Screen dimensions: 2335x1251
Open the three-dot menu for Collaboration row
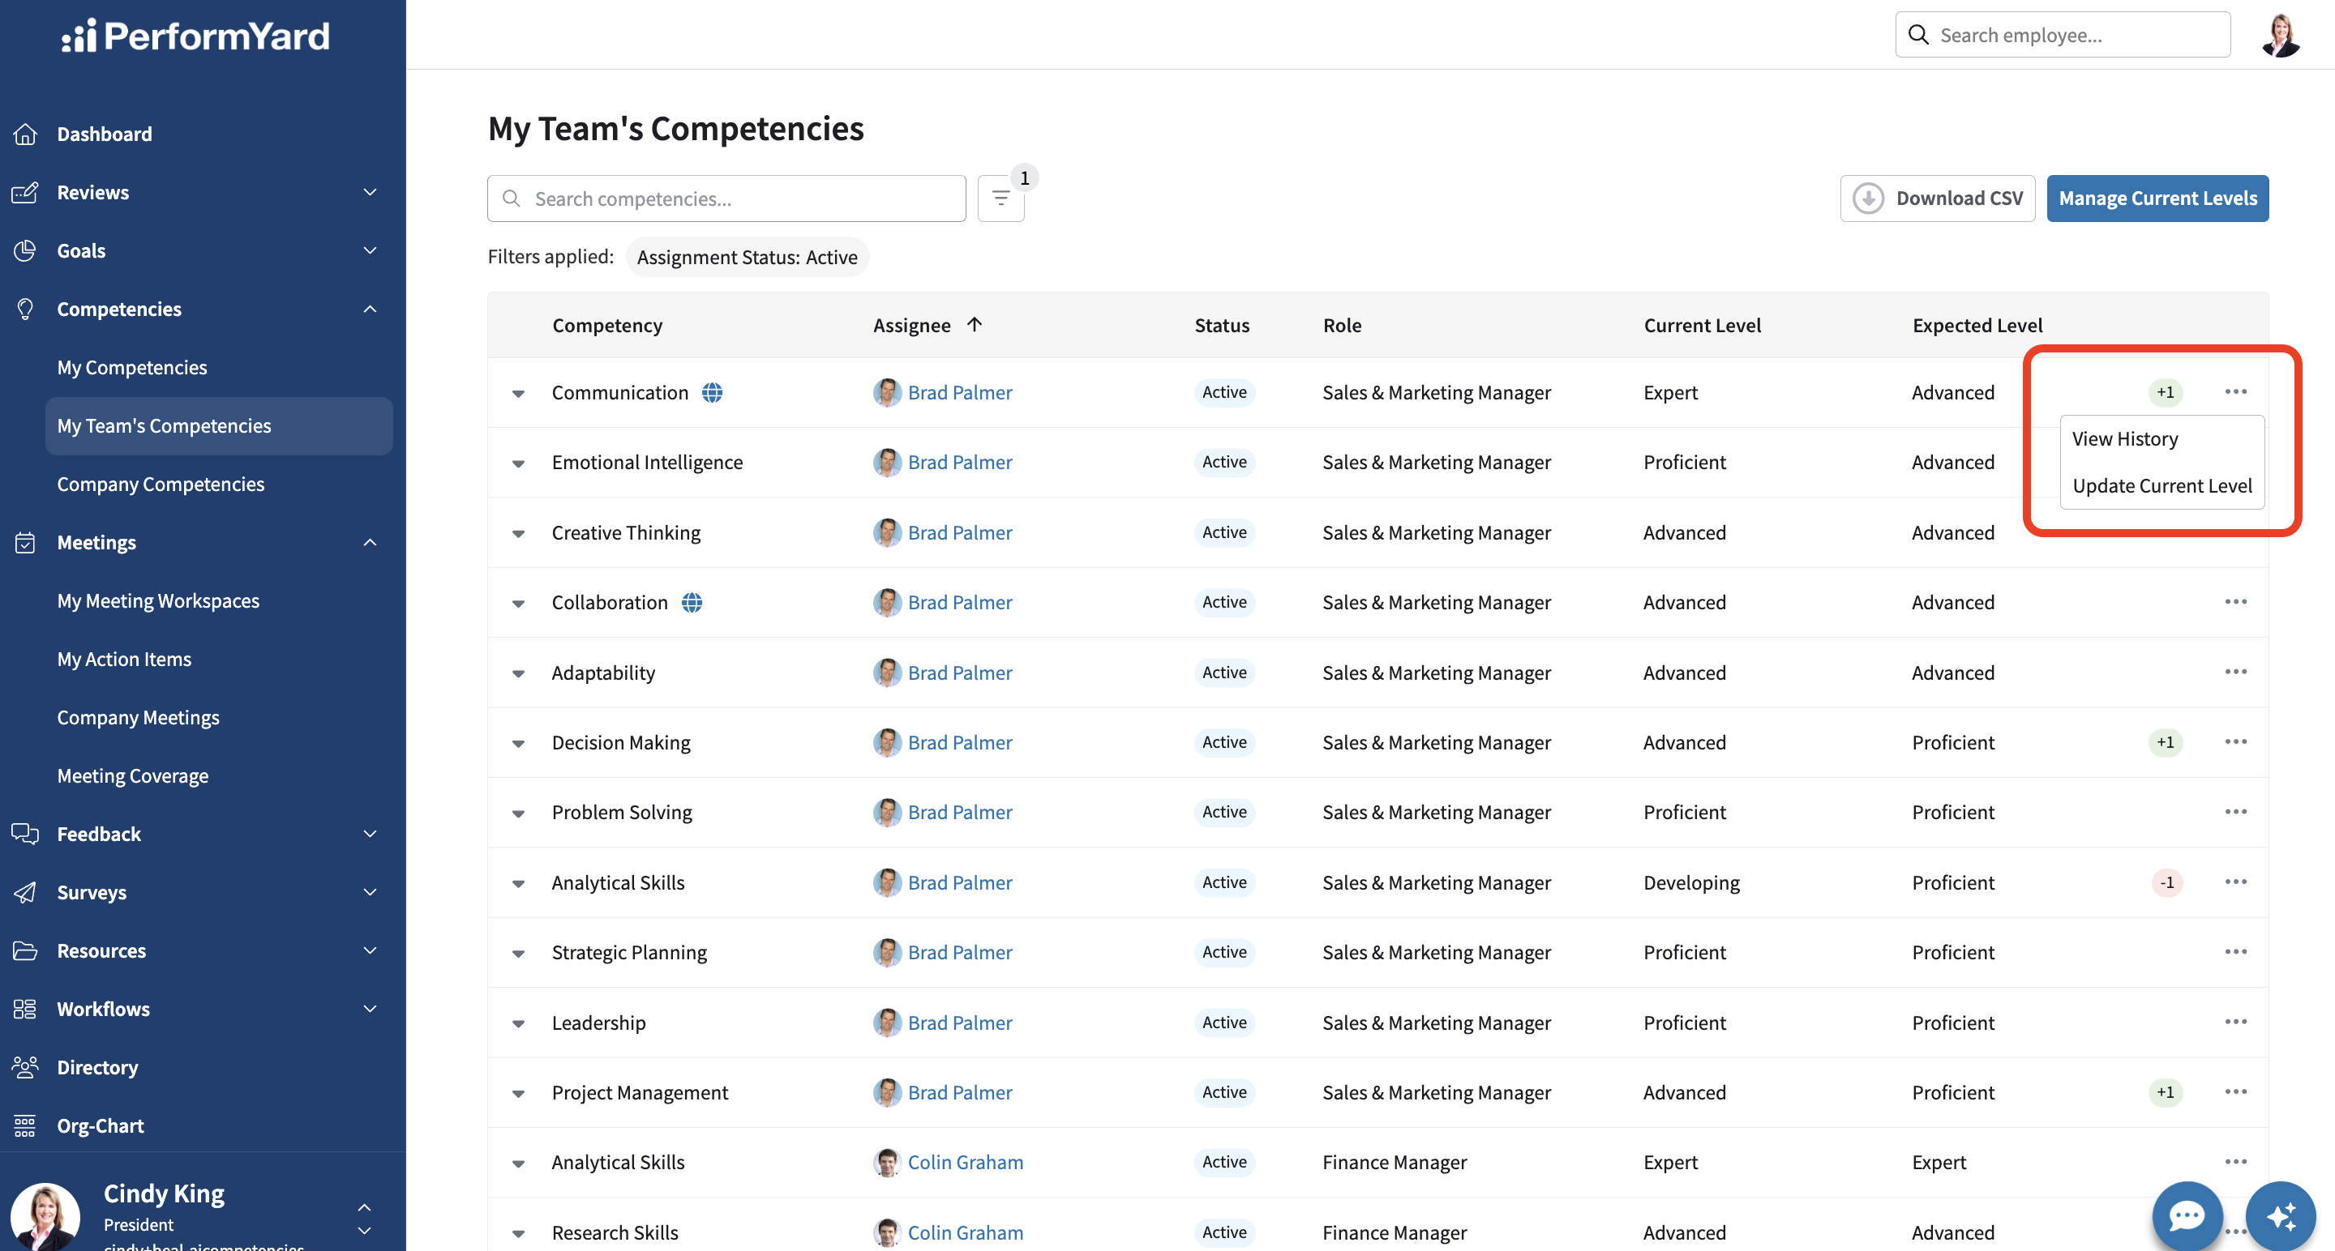[x=2235, y=601]
